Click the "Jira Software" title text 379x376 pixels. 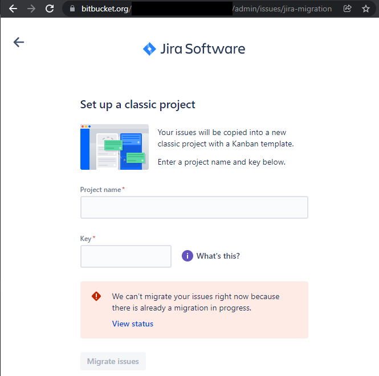(x=203, y=49)
